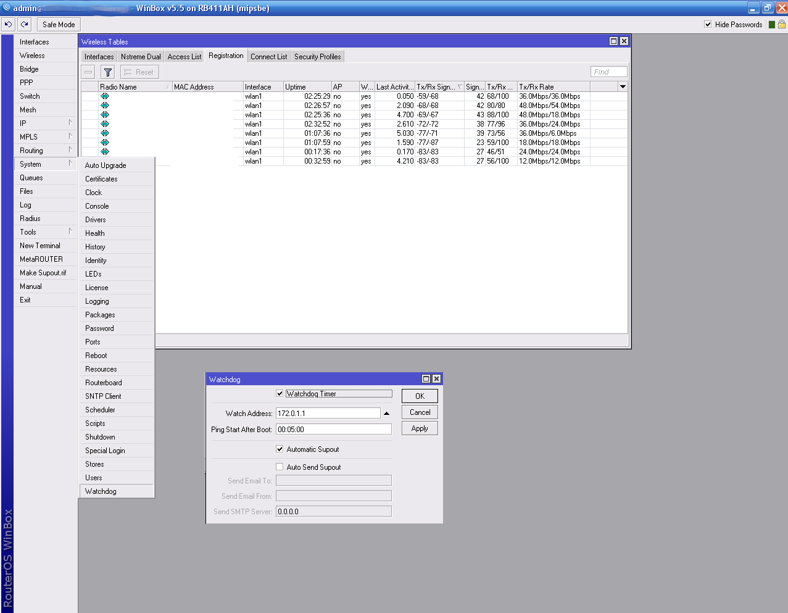Open Scheduler from the System menu

100,410
